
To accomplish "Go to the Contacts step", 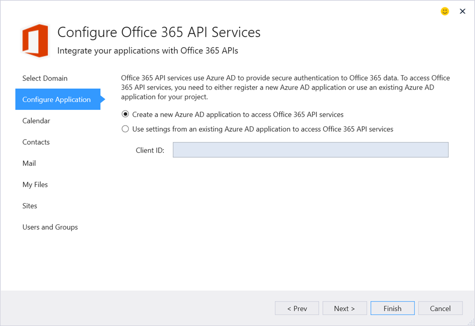I will coord(36,142).
